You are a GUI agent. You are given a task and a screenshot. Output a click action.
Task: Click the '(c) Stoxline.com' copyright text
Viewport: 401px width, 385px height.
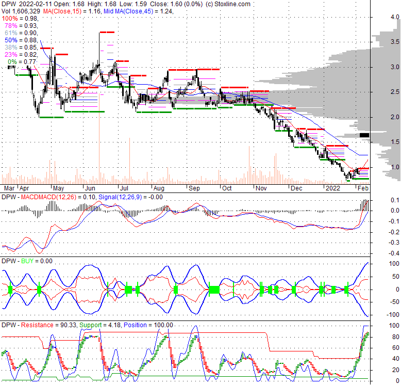[x=228, y=4]
